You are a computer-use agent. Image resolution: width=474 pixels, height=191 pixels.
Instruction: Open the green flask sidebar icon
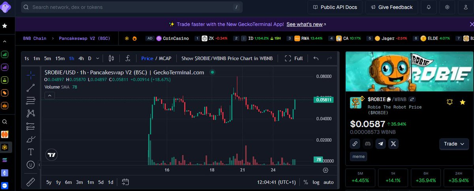tap(5, 80)
